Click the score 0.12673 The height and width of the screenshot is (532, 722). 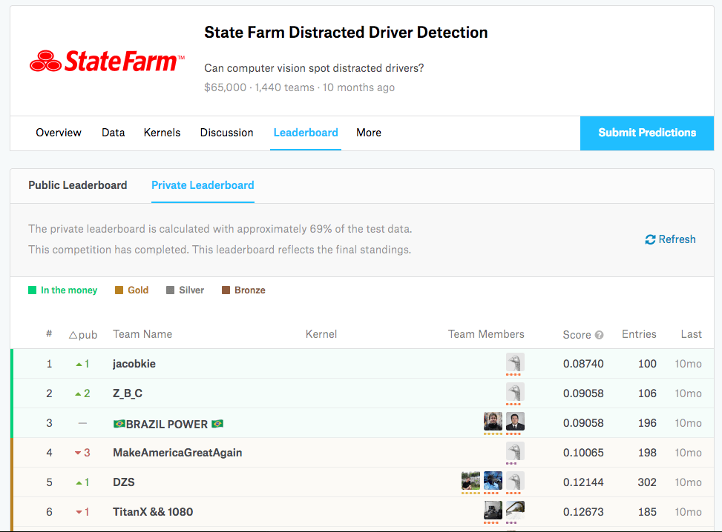pyautogui.click(x=583, y=512)
